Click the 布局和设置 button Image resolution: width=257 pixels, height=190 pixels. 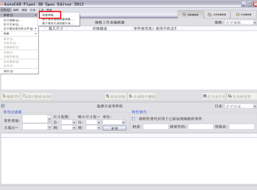click(x=242, y=97)
